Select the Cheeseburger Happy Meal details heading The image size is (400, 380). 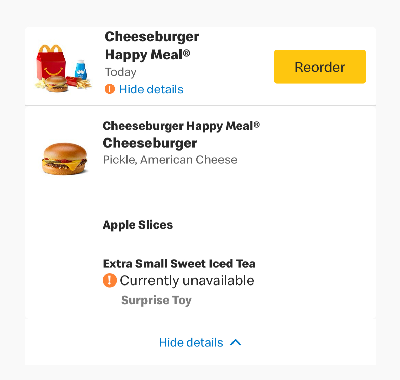click(x=181, y=126)
